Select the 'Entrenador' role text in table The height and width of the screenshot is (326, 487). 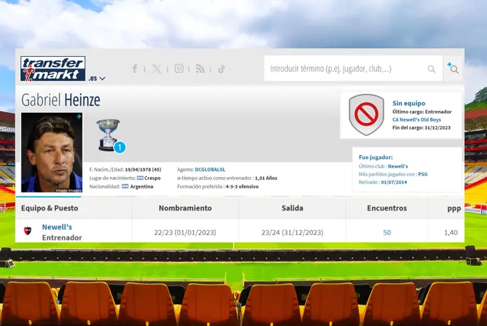pos(62,238)
